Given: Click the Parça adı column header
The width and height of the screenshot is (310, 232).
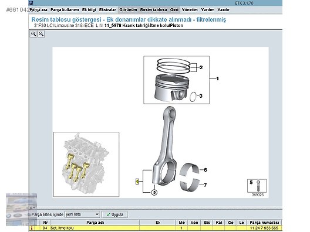Looking at the screenshot, I should pos(95,223).
